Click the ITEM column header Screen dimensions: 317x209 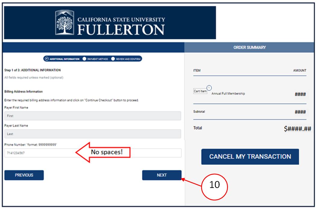[197, 70]
